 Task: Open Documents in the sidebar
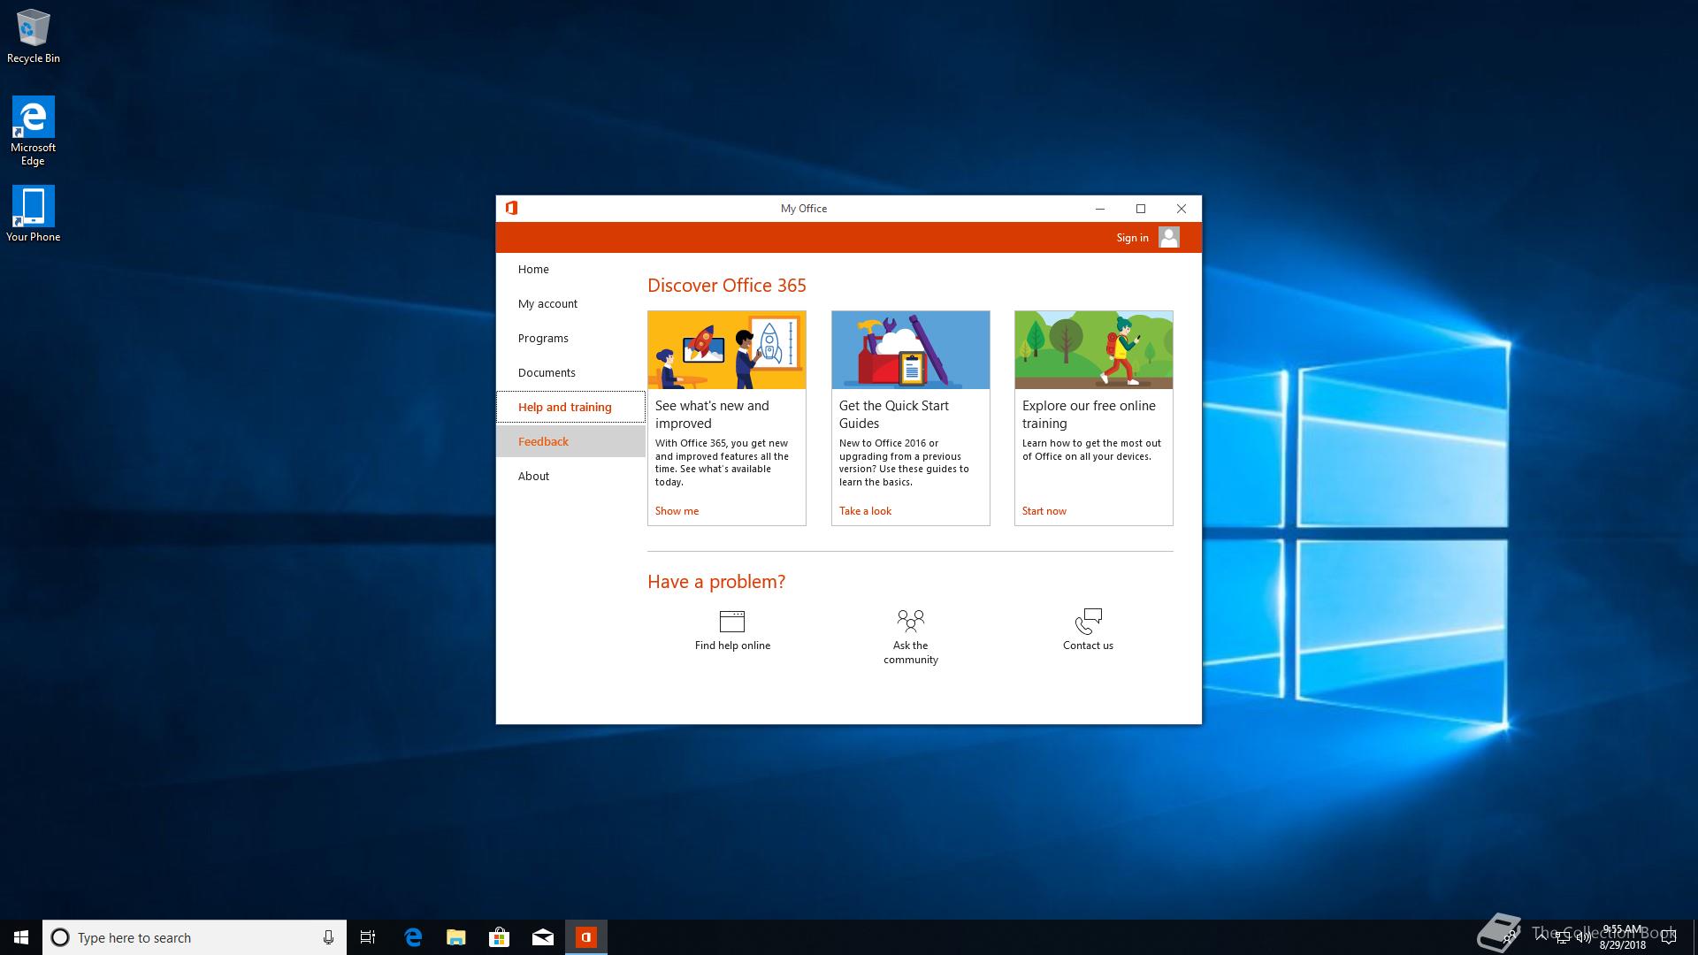point(570,372)
